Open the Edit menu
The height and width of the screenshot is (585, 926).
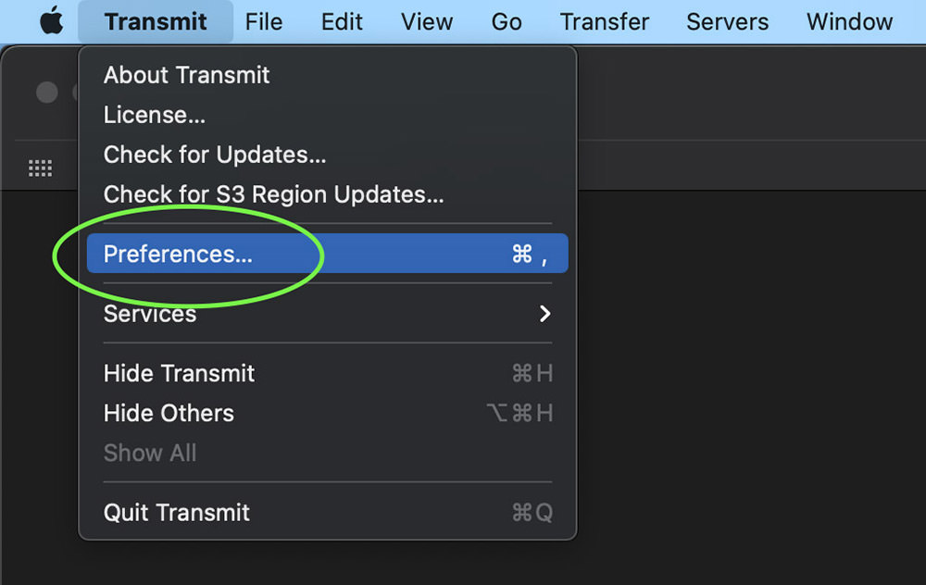click(x=342, y=22)
